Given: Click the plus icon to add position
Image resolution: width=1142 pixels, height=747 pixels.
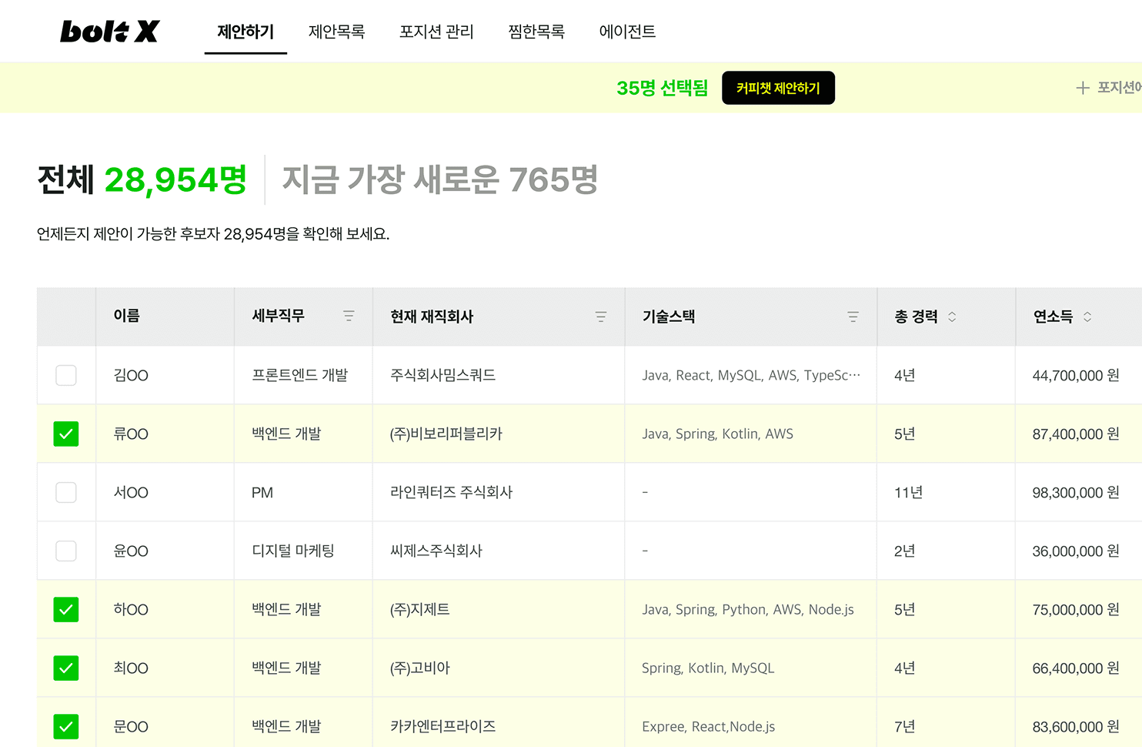Looking at the screenshot, I should 1083,88.
